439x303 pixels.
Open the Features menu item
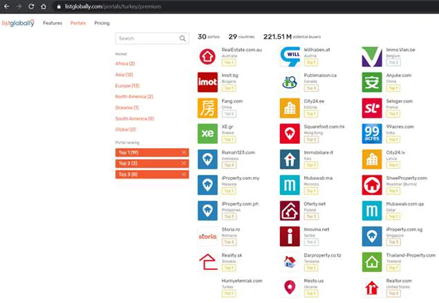click(x=53, y=23)
